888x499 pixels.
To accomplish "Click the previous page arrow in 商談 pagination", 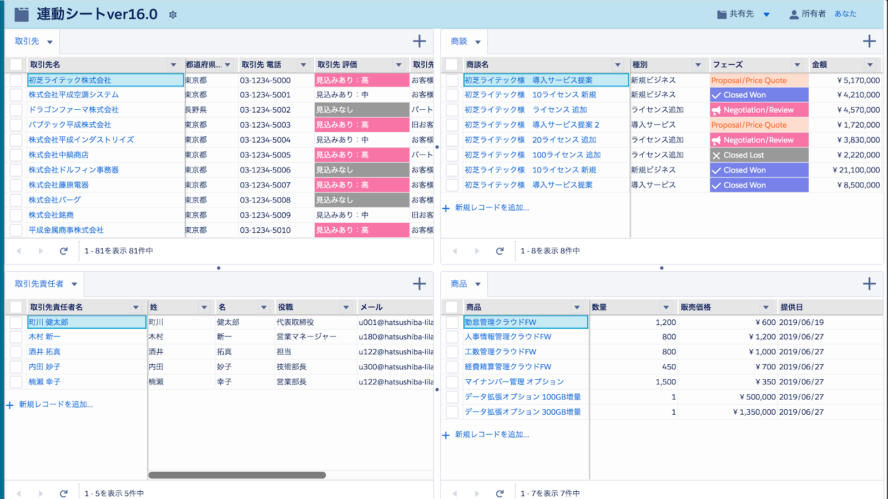I will [455, 251].
